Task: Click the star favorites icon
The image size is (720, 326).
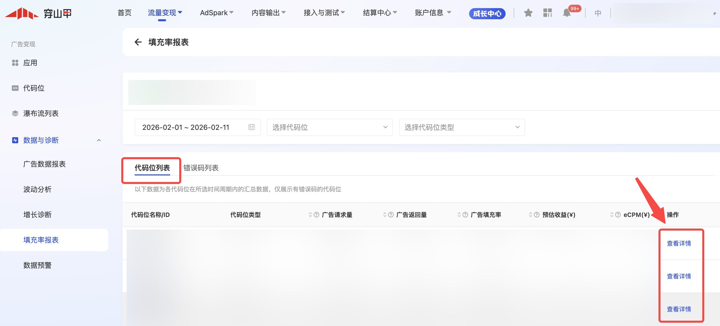Action: click(x=528, y=13)
